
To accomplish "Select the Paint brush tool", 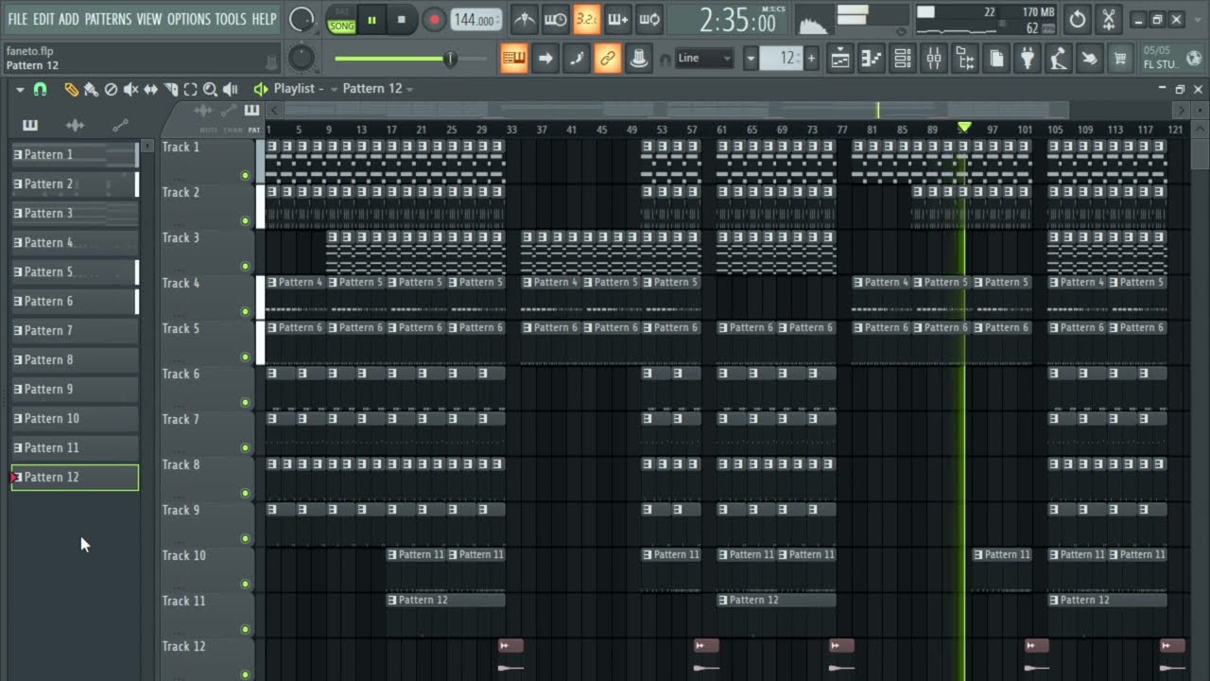I will pos(91,89).
